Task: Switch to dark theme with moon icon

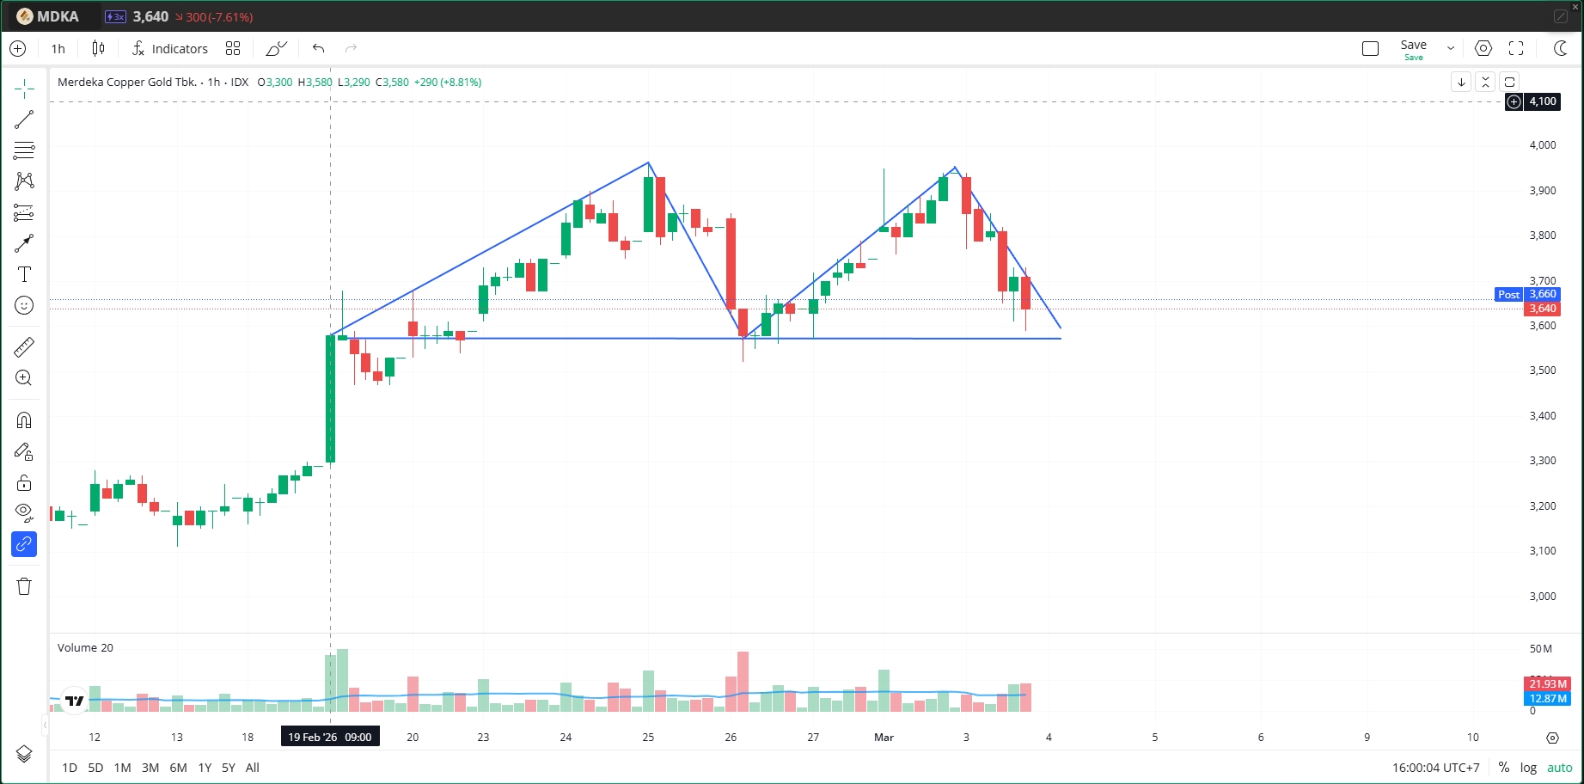Action: tap(1561, 49)
